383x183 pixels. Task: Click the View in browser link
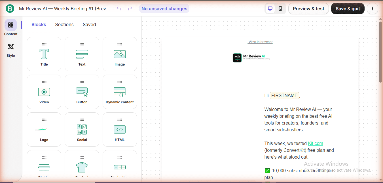point(260,42)
